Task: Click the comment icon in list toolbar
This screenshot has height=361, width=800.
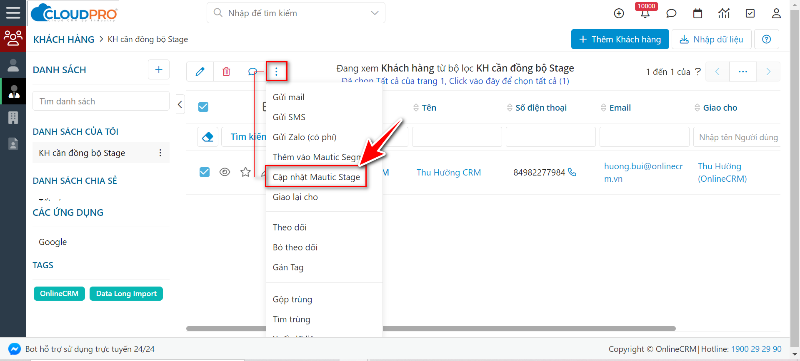Action: pos(252,72)
